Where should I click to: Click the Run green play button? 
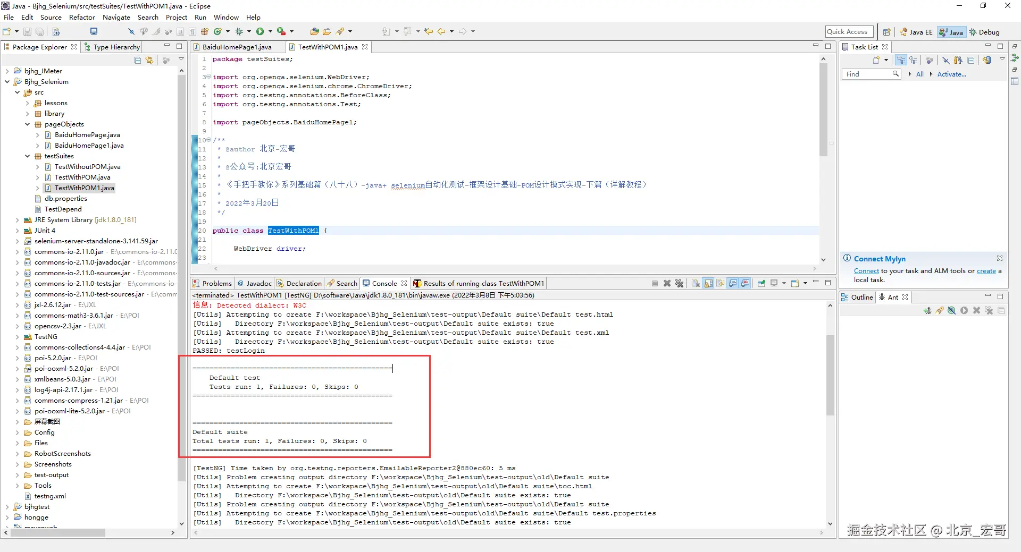(260, 32)
